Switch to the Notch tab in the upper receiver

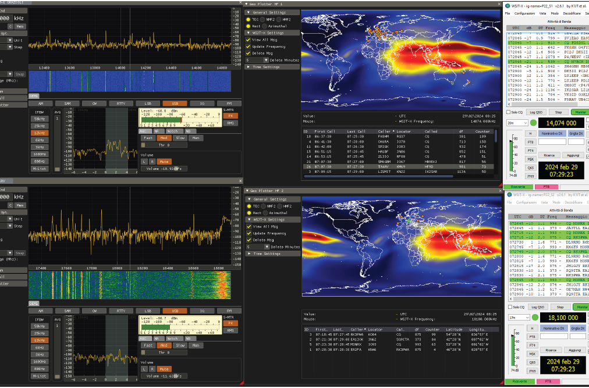click(171, 131)
